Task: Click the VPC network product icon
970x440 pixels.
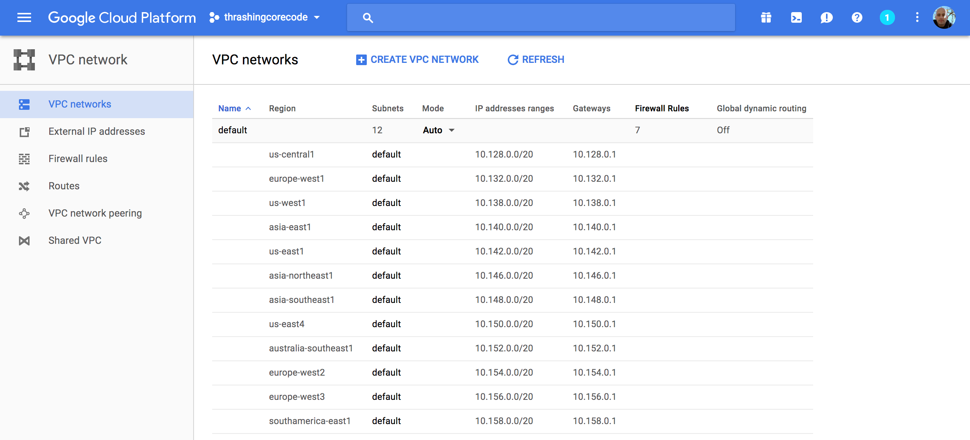Action: (x=24, y=60)
